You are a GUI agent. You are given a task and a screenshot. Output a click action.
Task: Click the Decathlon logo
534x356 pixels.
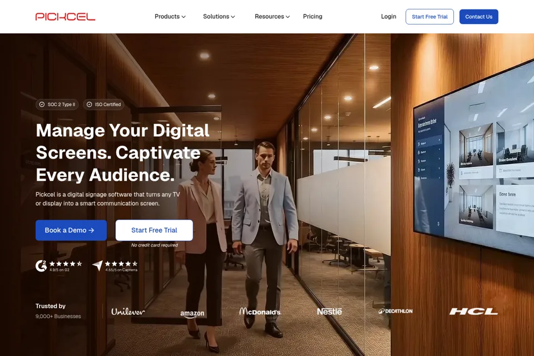(x=395, y=311)
